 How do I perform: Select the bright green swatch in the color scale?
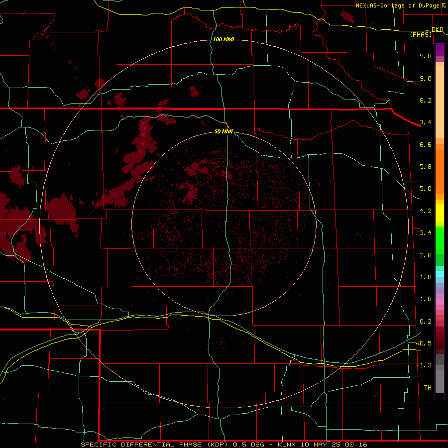coord(440,240)
